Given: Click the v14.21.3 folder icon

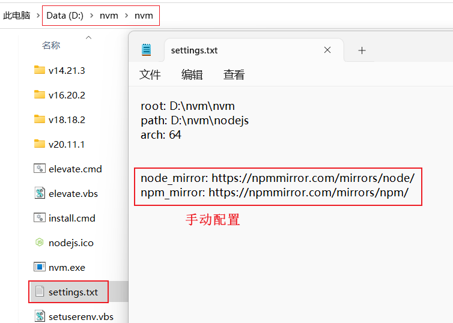Looking at the screenshot, I should click(x=40, y=70).
